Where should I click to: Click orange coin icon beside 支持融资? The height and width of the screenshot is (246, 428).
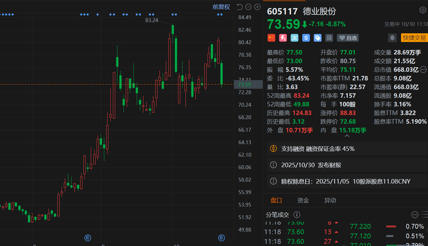click(273, 148)
